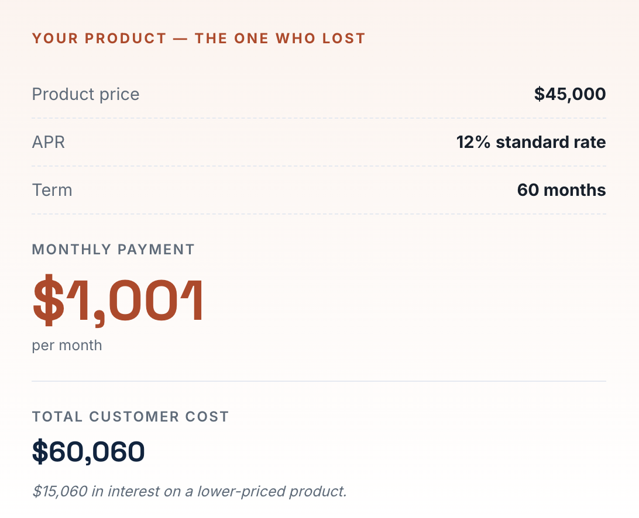Click the Monthly Payment section label
The image size is (639, 518).
pyautogui.click(x=114, y=249)
